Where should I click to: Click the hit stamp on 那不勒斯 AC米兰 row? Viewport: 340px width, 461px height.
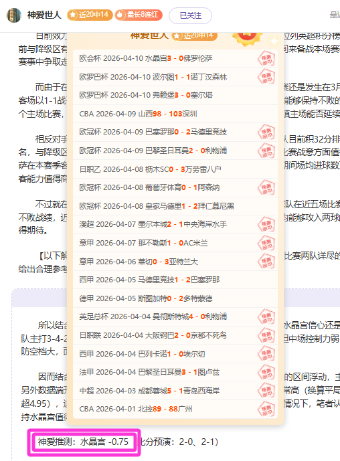[266, 243]
